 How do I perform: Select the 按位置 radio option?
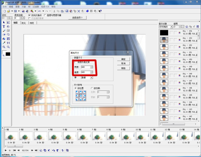[x=75, y=88]
